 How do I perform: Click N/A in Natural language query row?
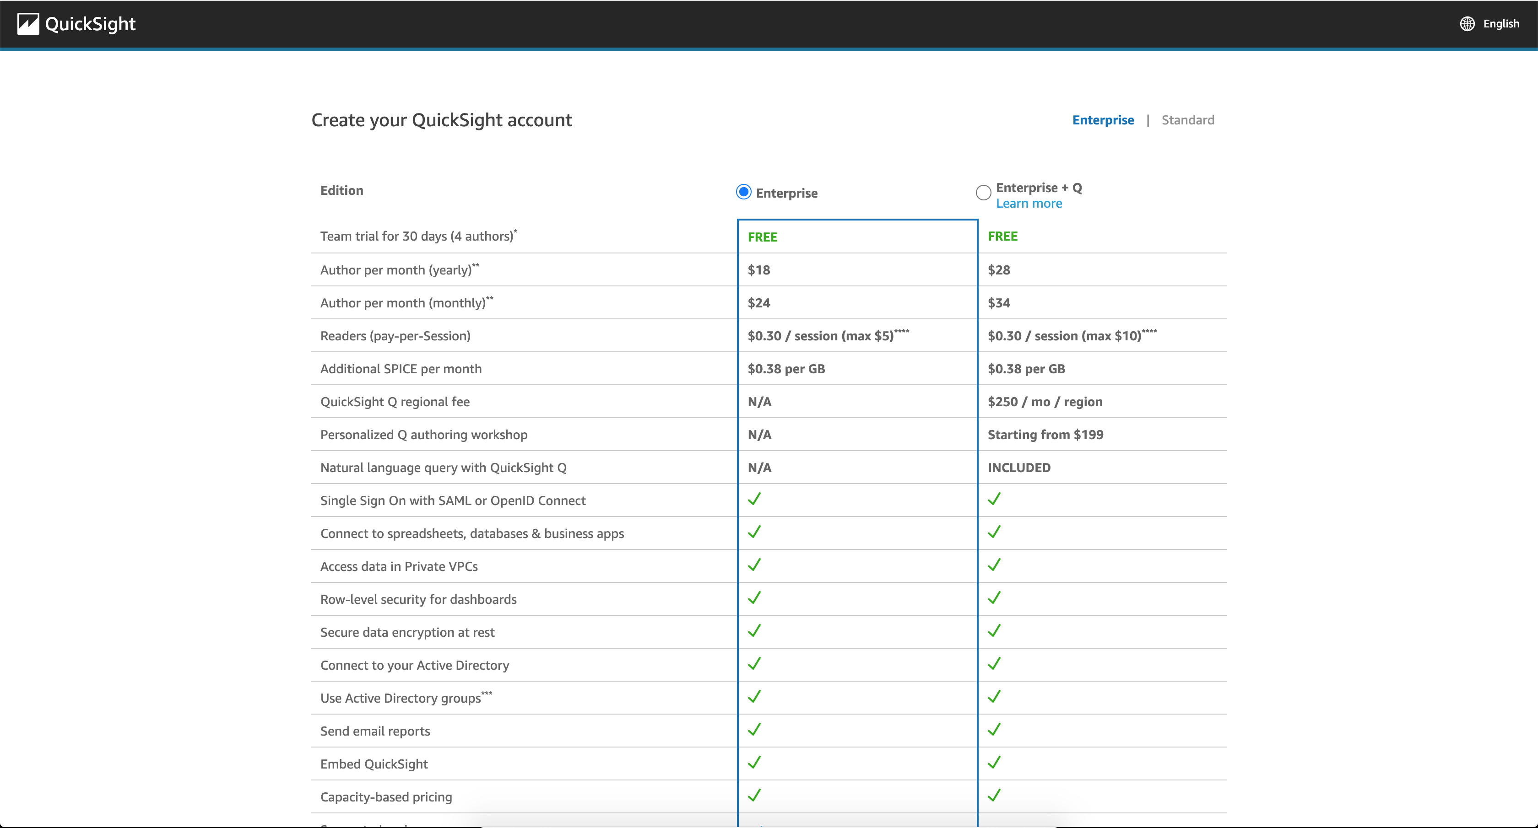(759, 468)
